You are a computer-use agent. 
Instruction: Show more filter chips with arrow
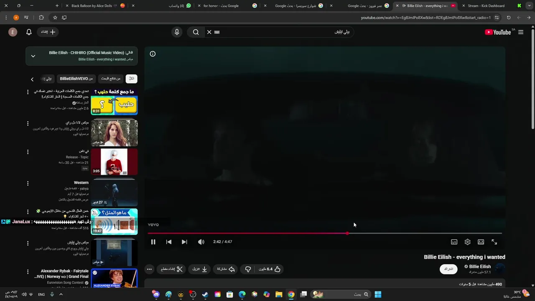point(32,79)
